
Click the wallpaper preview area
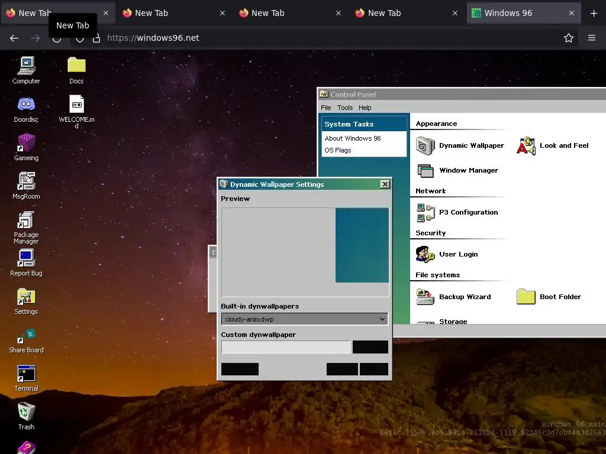[x=305, y=252]
